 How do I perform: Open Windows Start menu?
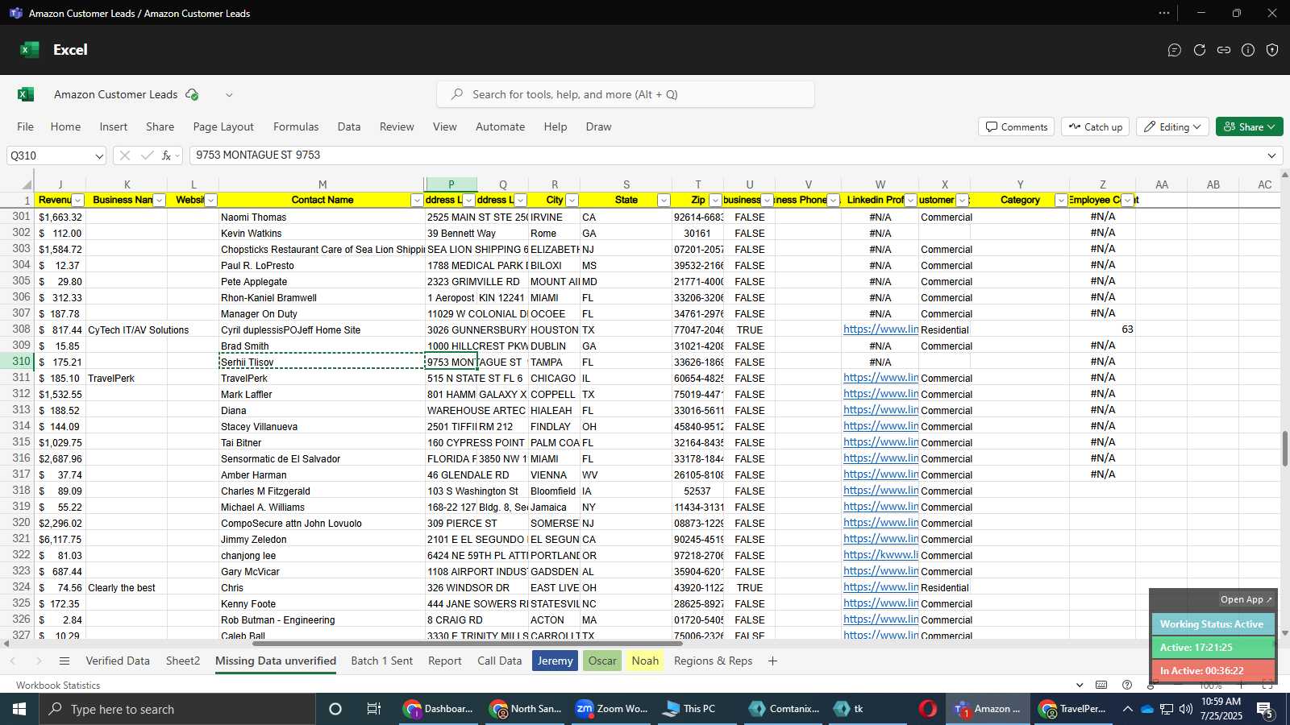coord(19,709)
